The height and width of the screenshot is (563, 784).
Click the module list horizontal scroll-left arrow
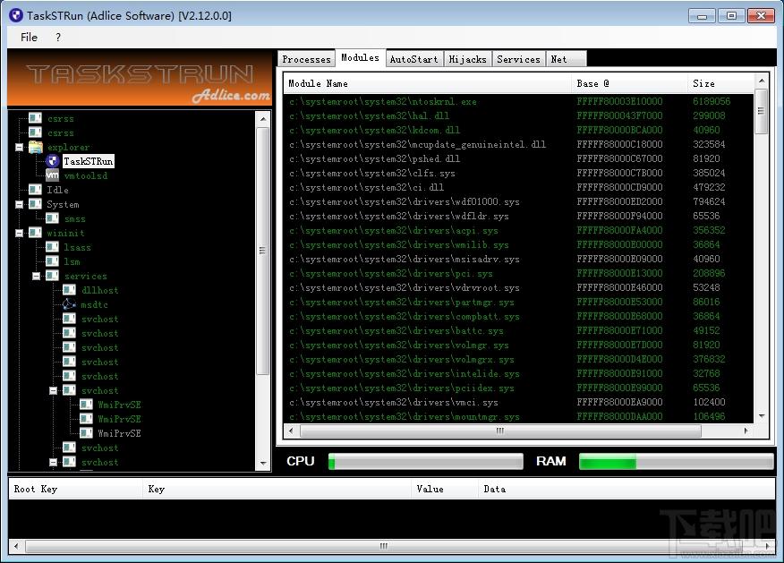click(292, 431)
